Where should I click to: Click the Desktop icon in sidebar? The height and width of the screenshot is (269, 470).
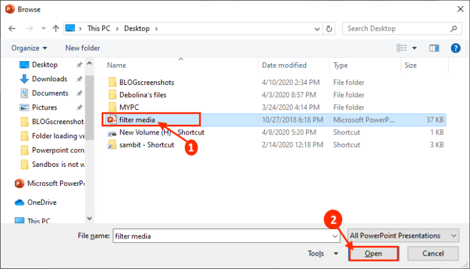coord(24,65)
